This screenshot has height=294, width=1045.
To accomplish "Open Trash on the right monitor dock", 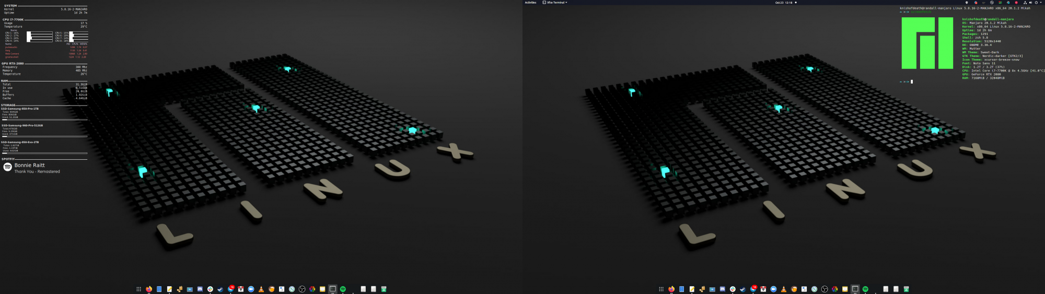I will coord(906,289).
